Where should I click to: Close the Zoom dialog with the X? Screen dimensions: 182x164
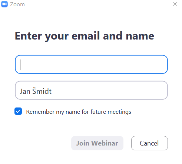(175, 4)
